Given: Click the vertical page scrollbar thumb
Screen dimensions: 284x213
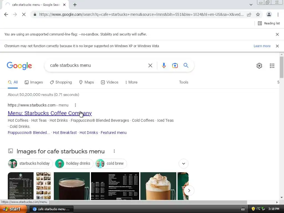Looking at the screenshot, I should tap(282, 67).
